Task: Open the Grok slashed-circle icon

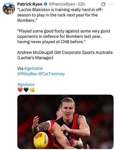Action: point(103,4)
